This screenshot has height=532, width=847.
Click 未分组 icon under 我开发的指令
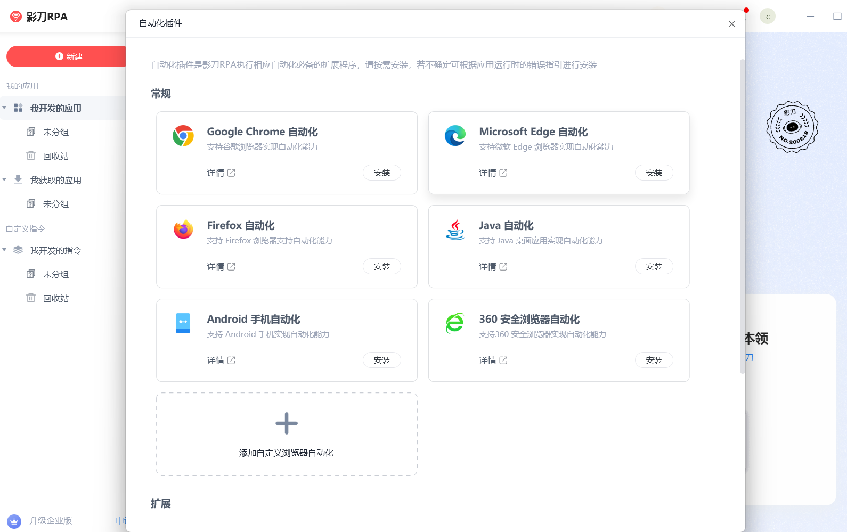(31, 274)
